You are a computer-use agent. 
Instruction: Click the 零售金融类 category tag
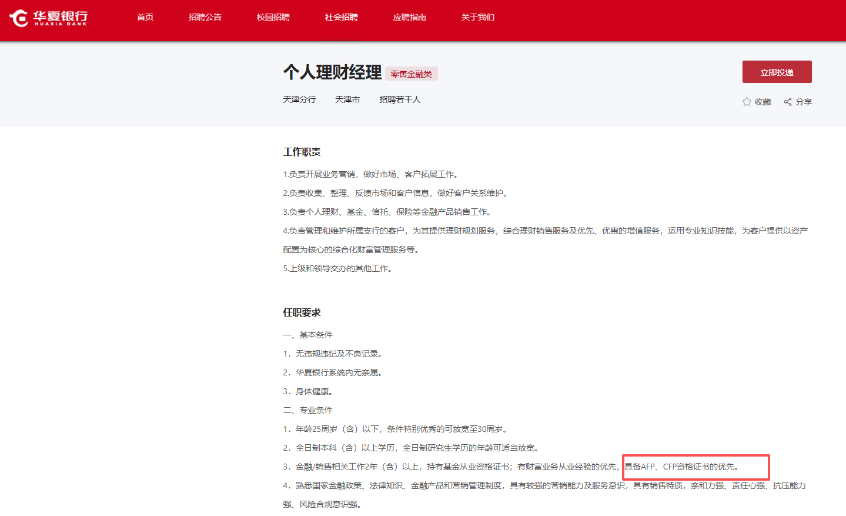coord(412,74)
